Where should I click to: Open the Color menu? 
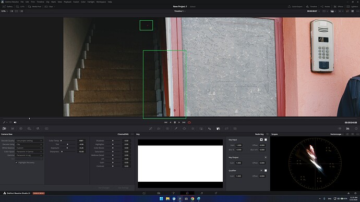tap(83, 2)
